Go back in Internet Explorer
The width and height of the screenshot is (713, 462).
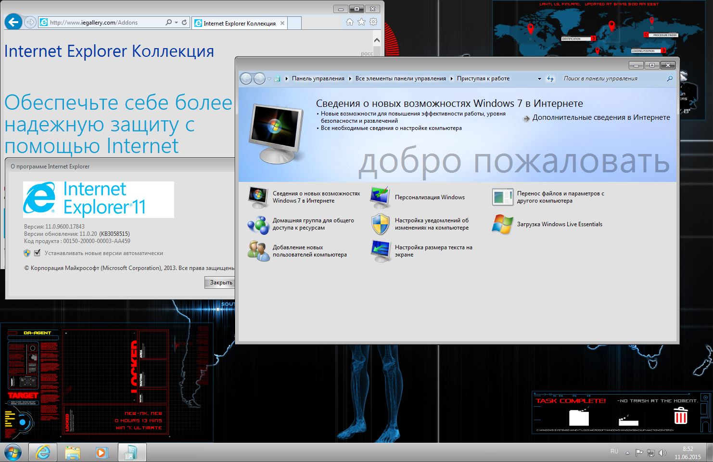click(13, 22)
